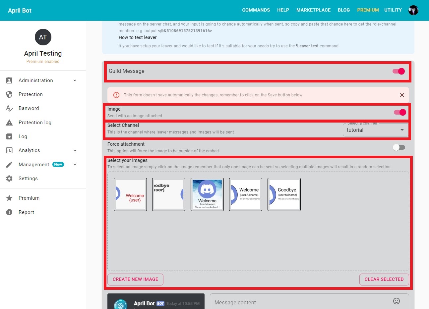Viewport: 429px width, 309px height.
Task: Open the HELP nav item
Action: coord(283,10)
